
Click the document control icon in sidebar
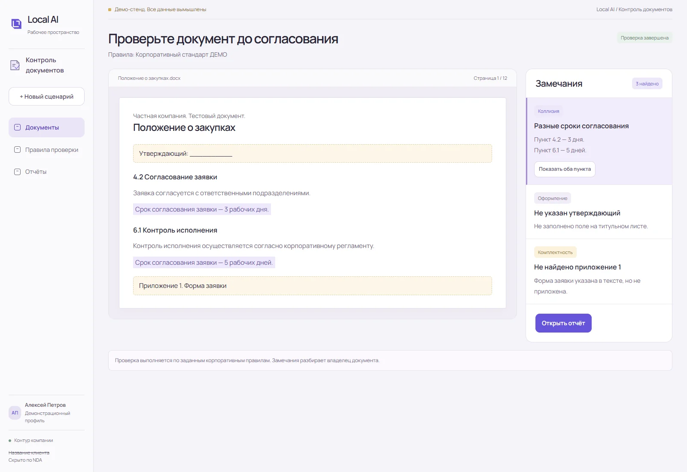[x=15, y=65]
